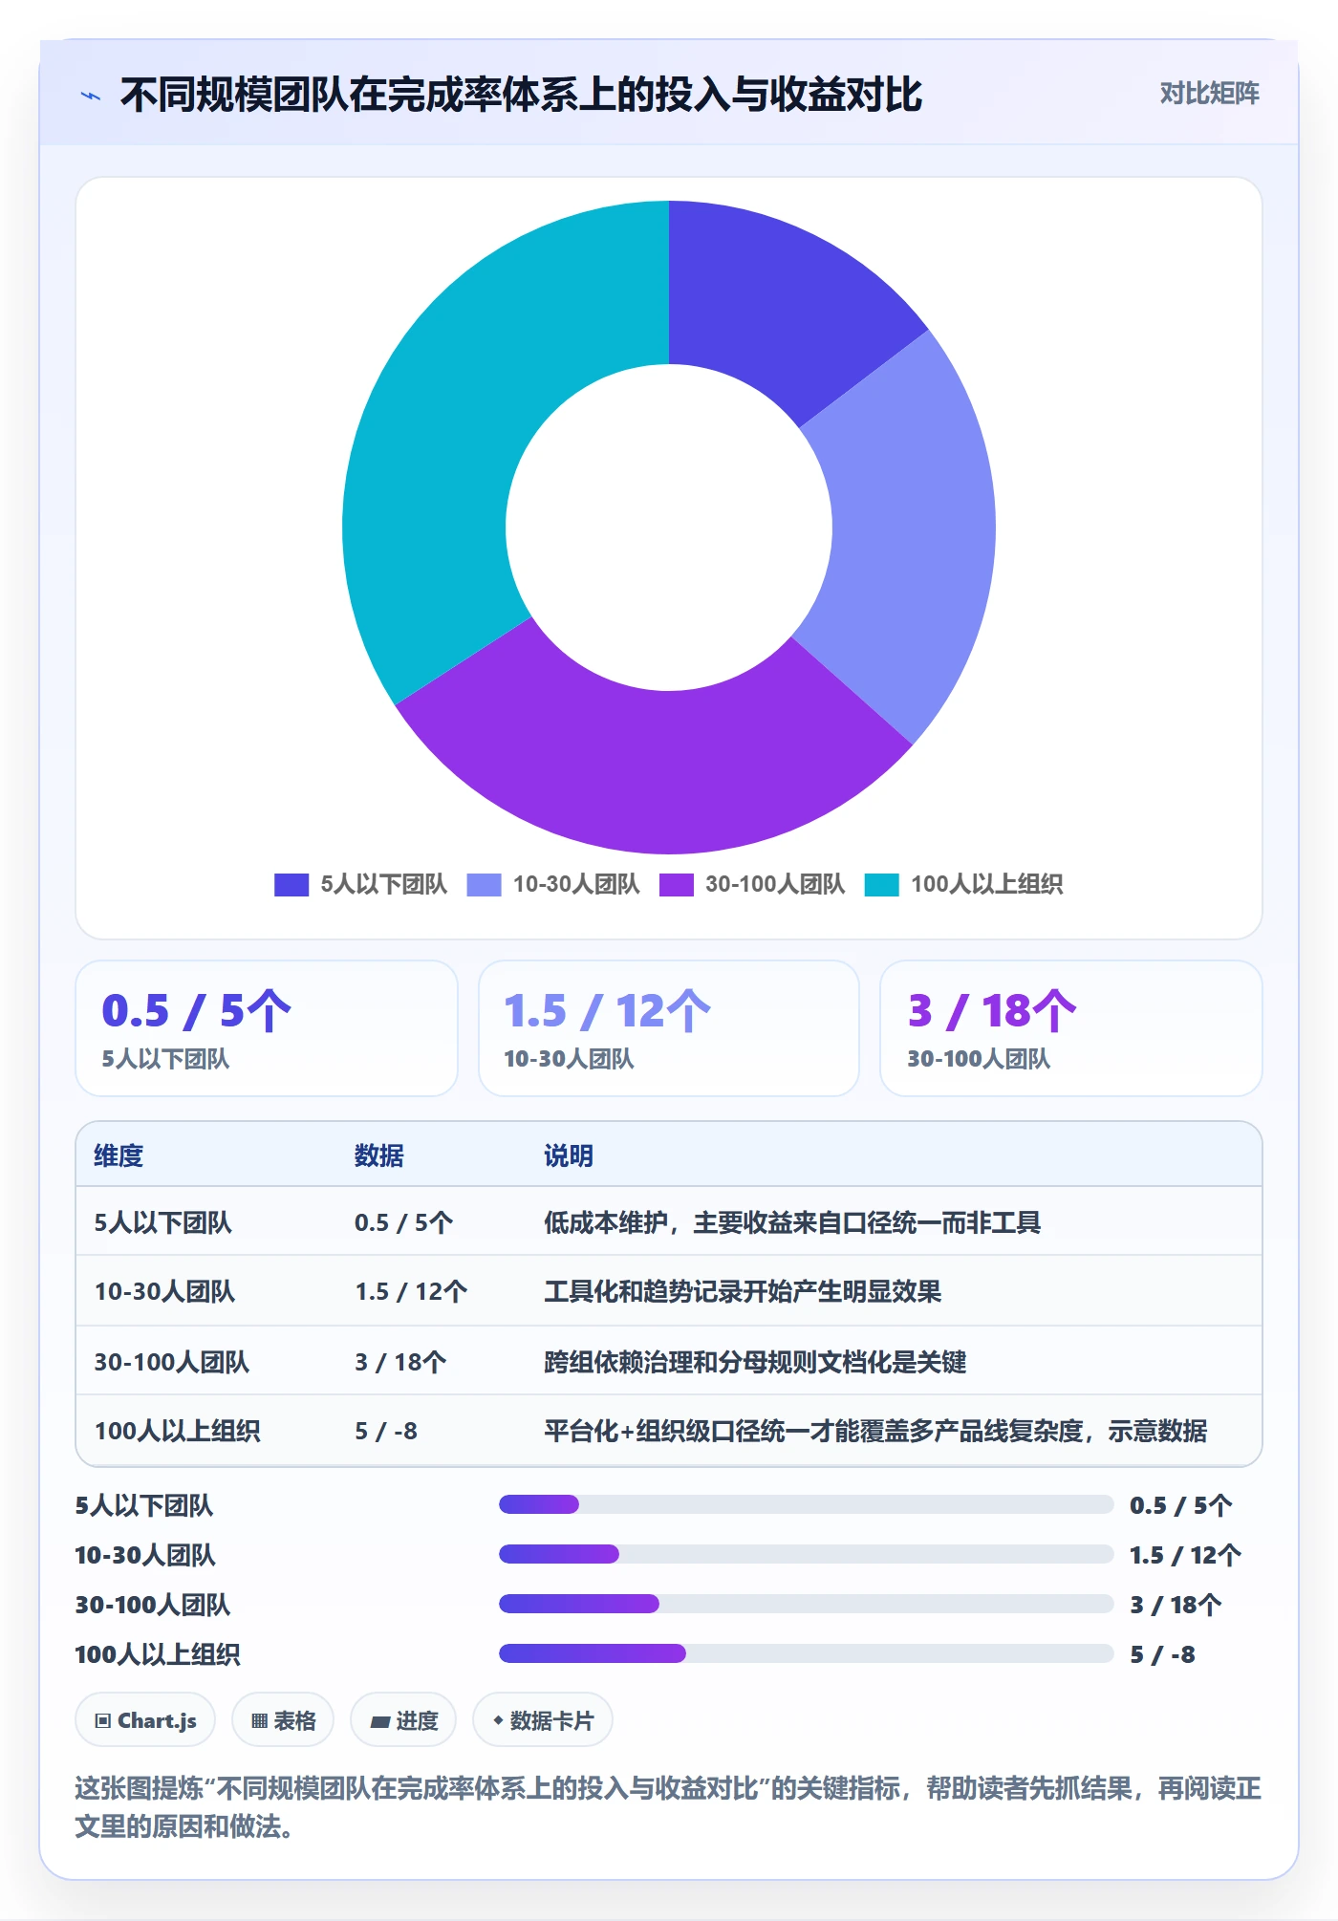
Task: Click the 10-30人团队 progress bar
Action: 806,1554
